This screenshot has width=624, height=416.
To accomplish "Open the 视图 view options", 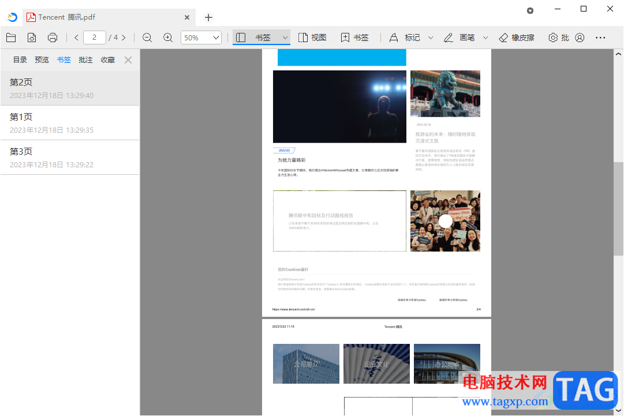I will point(312,38).
